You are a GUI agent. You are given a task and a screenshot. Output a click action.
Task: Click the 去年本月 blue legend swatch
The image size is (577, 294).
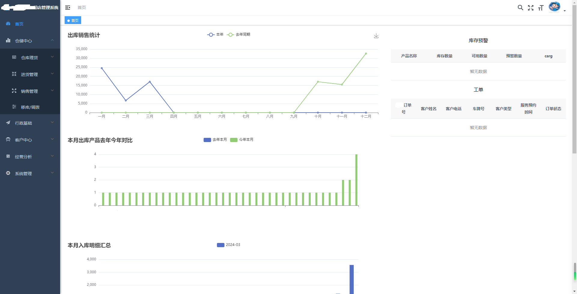[207, 140]
